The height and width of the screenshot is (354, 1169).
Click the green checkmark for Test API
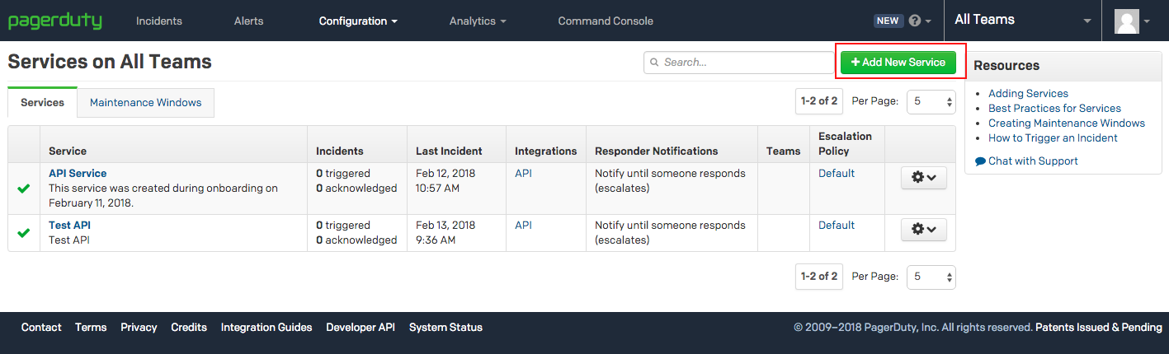tap(24, 233)
